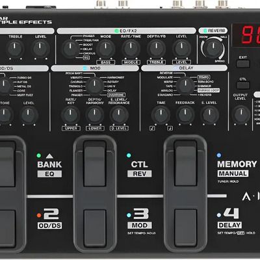Click the MEMORY label text
This screenshot has height=260, width=260.
pos(237,164)
